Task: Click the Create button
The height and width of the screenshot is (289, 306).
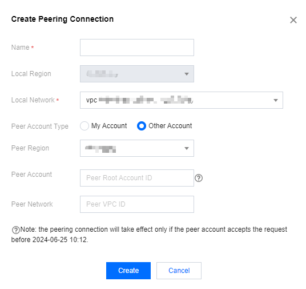Action: pos(128,271)
